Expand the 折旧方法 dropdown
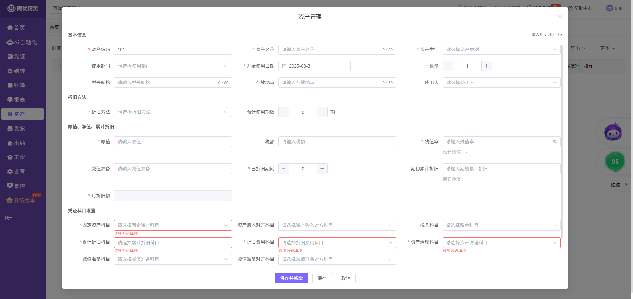 173,112
